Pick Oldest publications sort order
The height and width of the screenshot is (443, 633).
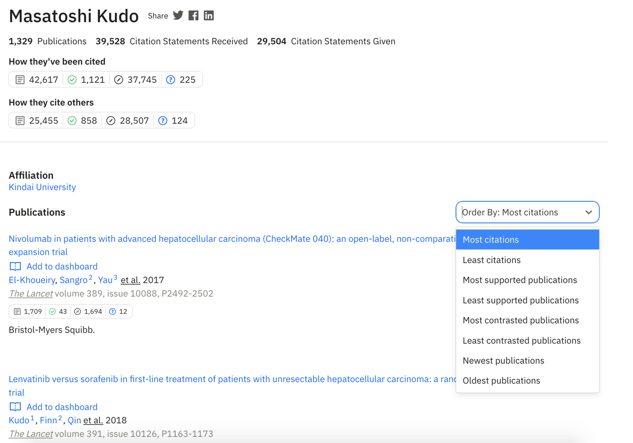point(501,381)
